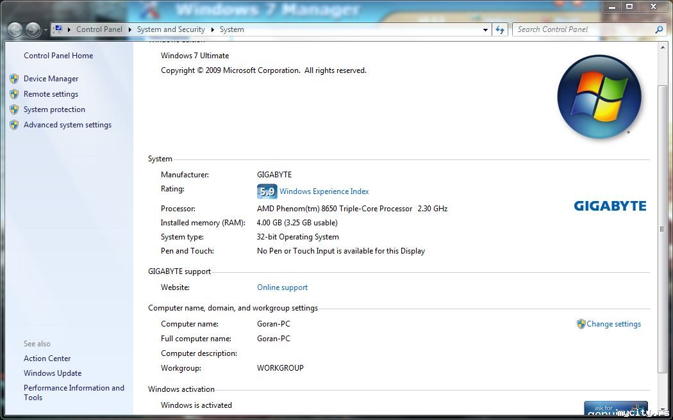This screenshot has height=420, width=673.
Task: Select System breadcrumb in address bar
Action: [x=232, y=29]
